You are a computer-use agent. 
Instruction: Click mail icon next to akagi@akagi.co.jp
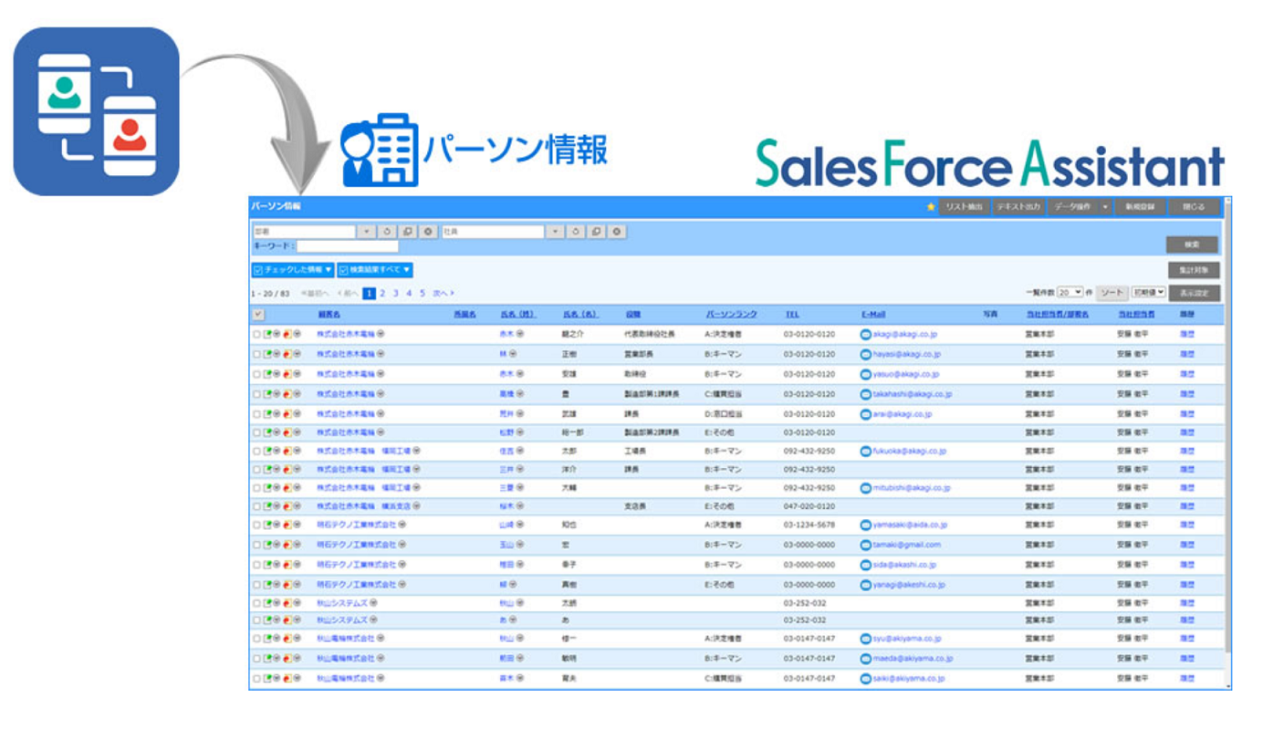click(x=865, y=335)
